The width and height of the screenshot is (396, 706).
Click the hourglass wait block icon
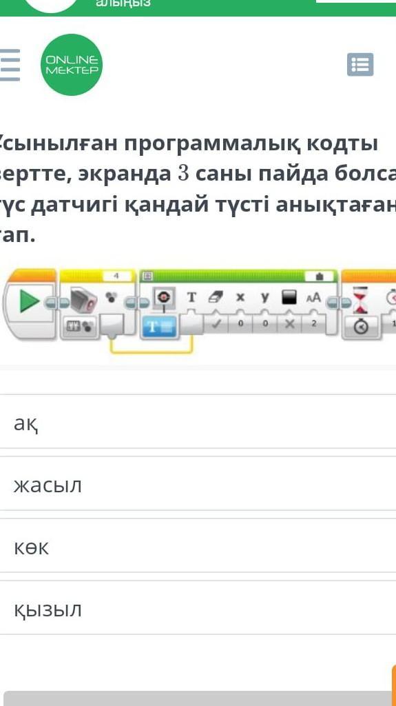360,301
